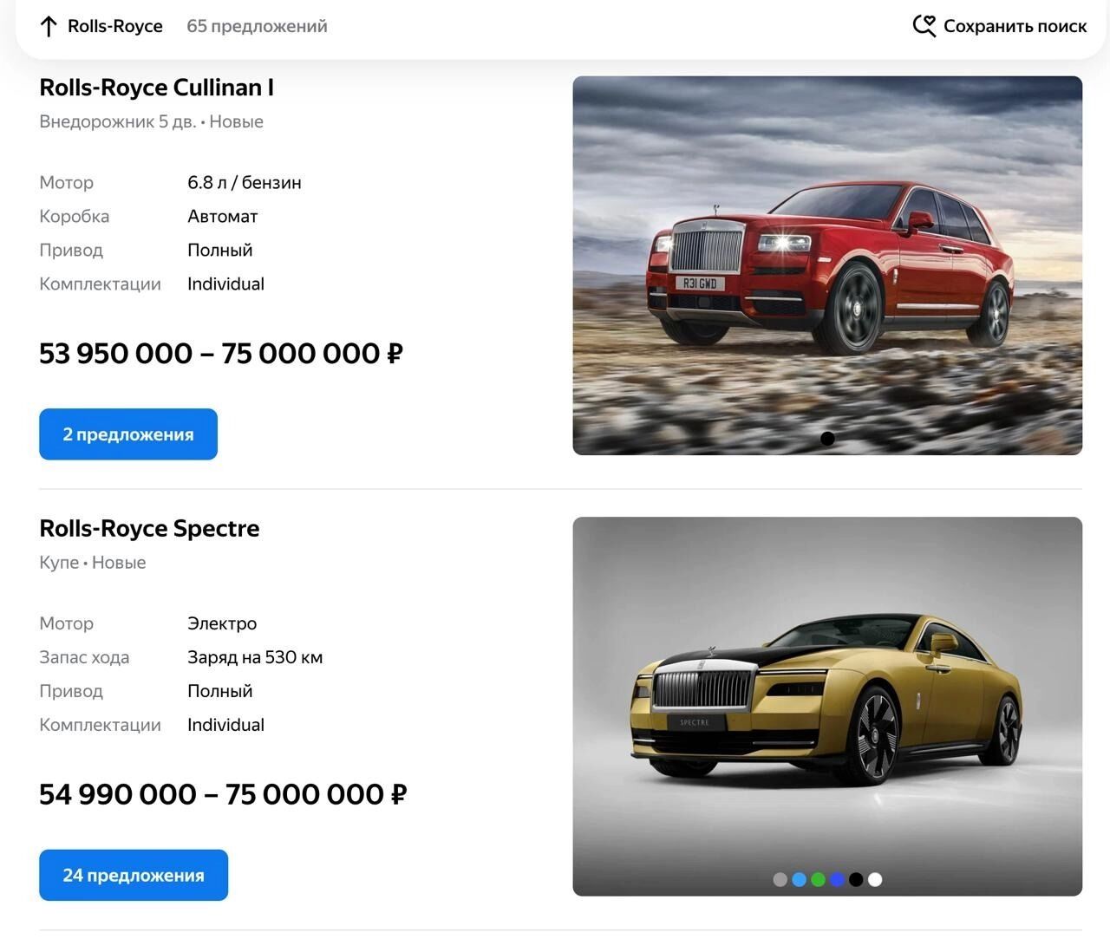Open the Rolls-Royce Cullinan I title link
The height and width of the screenshot is (939, 1110).
coord(157,88)
